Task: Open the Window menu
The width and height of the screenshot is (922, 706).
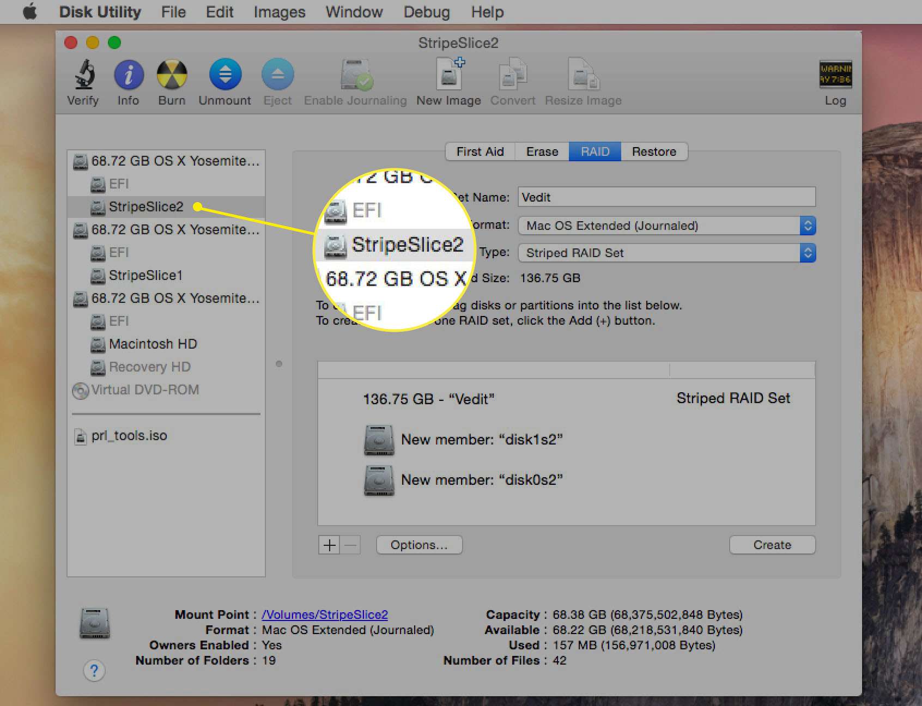Action: coord(354,11)
